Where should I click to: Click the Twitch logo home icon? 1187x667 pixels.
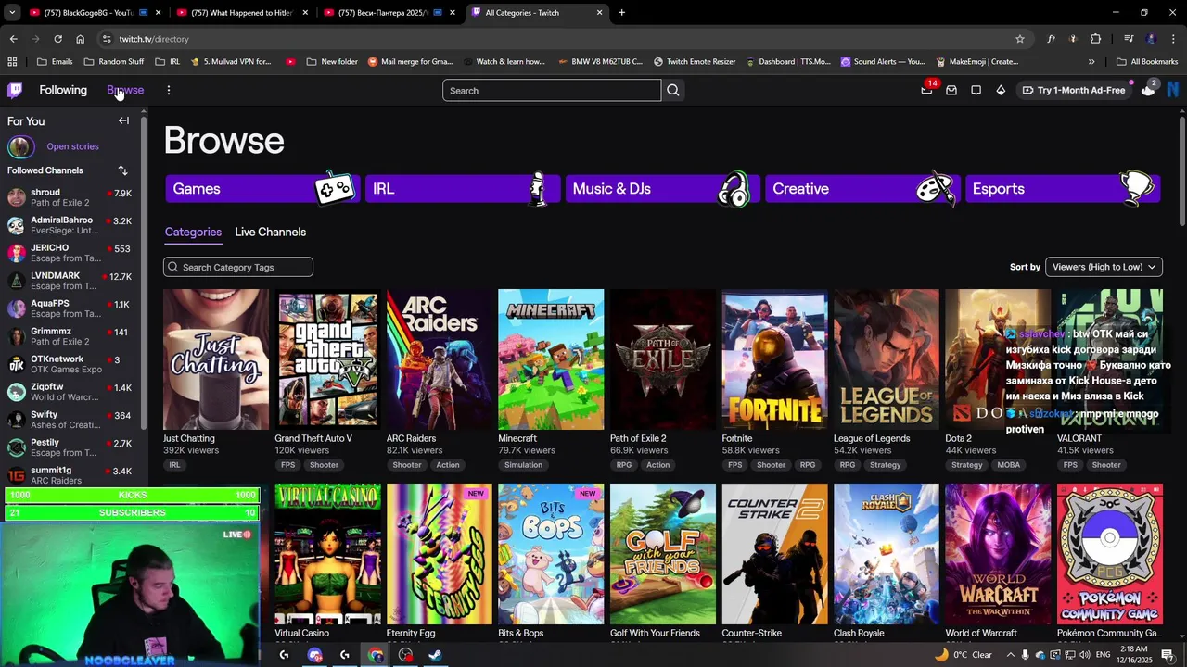pos(15,90)
